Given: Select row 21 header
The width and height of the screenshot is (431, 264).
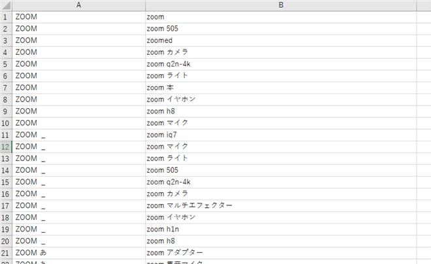Looking at the screenshot, I should pos(6,253).
